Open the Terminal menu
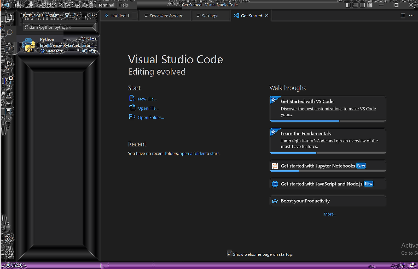 click(106, 5)
